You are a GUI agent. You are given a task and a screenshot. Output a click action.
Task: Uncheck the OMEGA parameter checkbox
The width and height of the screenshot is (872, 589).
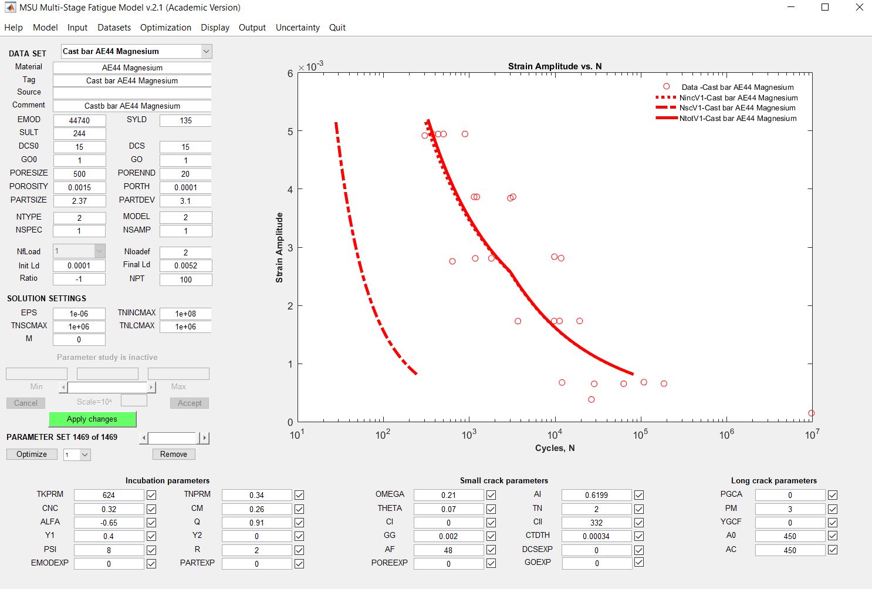[x=491, y=495]
